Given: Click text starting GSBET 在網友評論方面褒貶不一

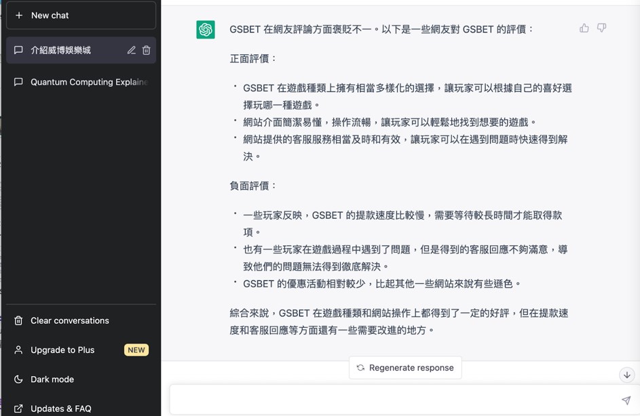Looking at the screenshot, I should pyautogui.click(x=381, y=29).
